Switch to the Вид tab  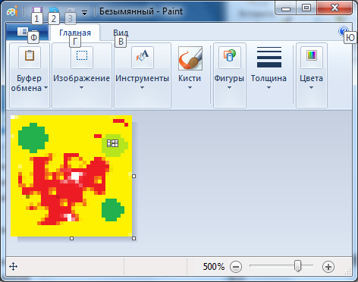(x=121, y=33)
